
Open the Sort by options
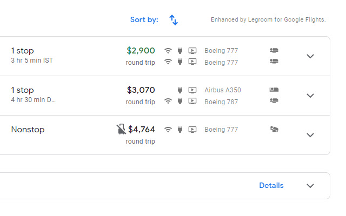pos(144,20)
